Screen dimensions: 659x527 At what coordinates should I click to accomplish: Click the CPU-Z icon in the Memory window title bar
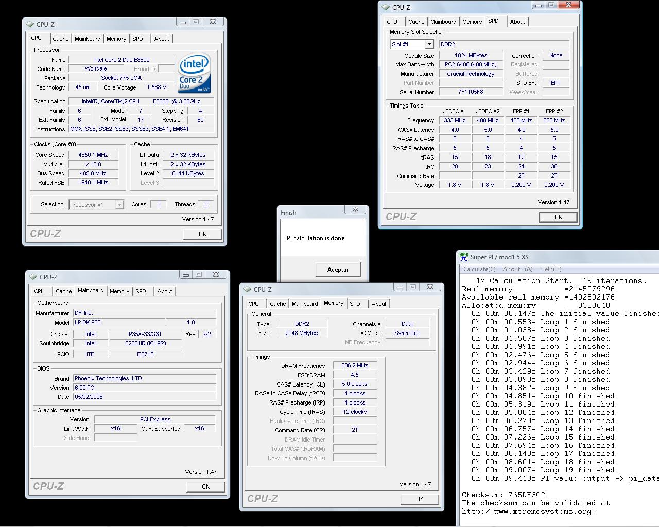(248, 289)
